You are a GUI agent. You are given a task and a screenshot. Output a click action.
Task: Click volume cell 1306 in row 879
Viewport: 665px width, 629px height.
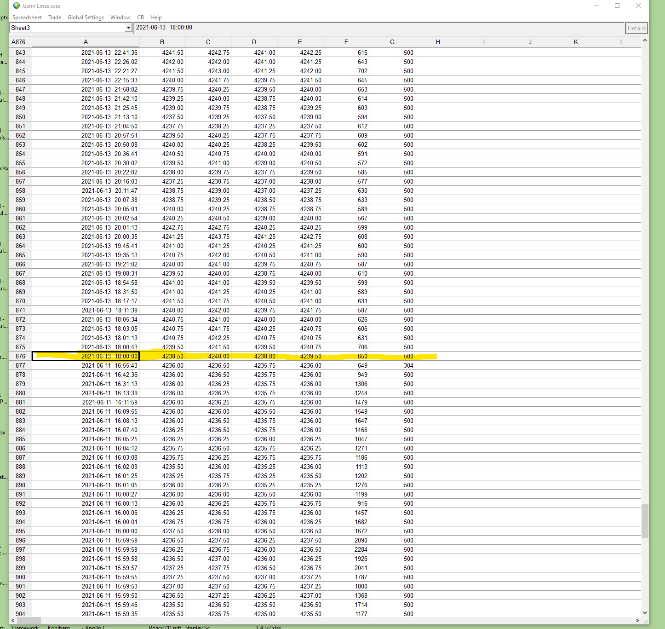click(346, 384)
